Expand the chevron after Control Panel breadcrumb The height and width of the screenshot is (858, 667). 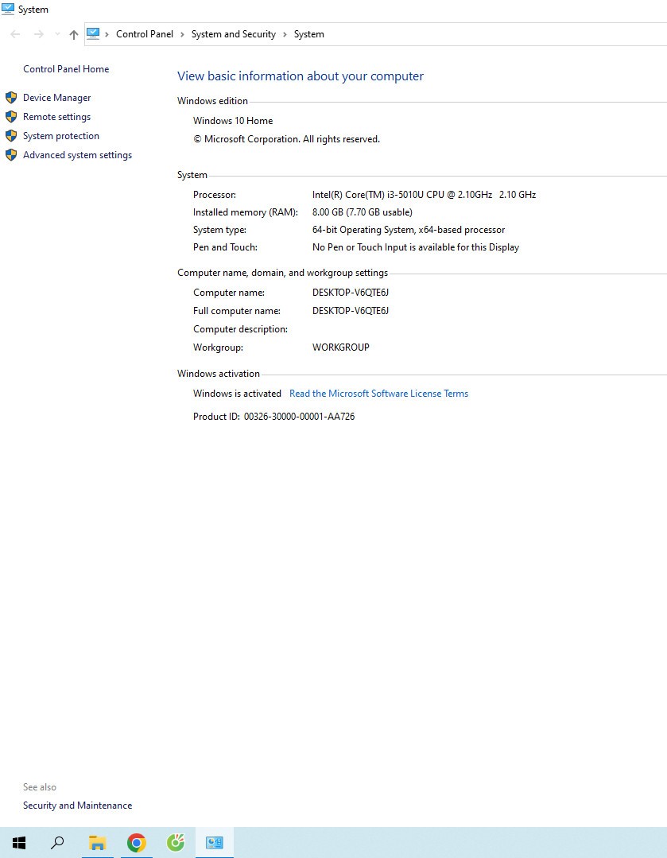pyautogui.click(x=182, y=34)
